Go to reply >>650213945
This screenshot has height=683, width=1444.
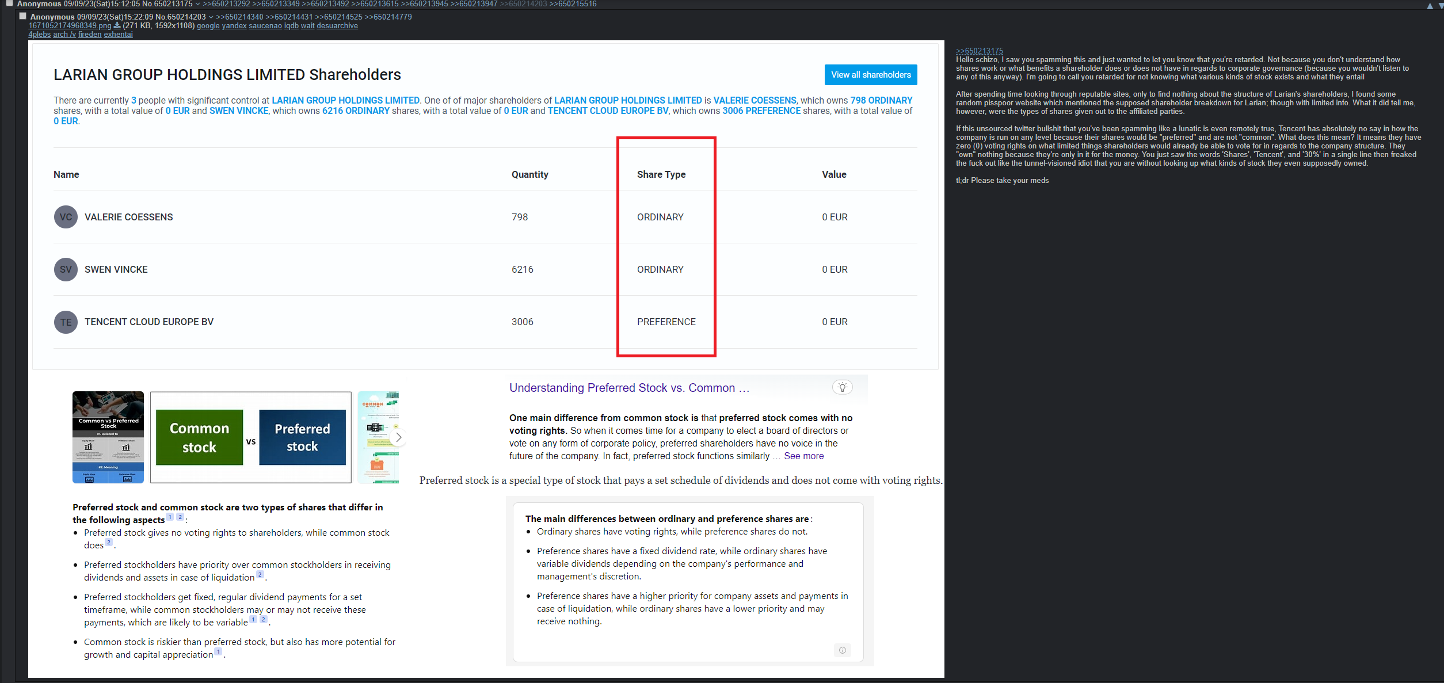pos(424,4)
